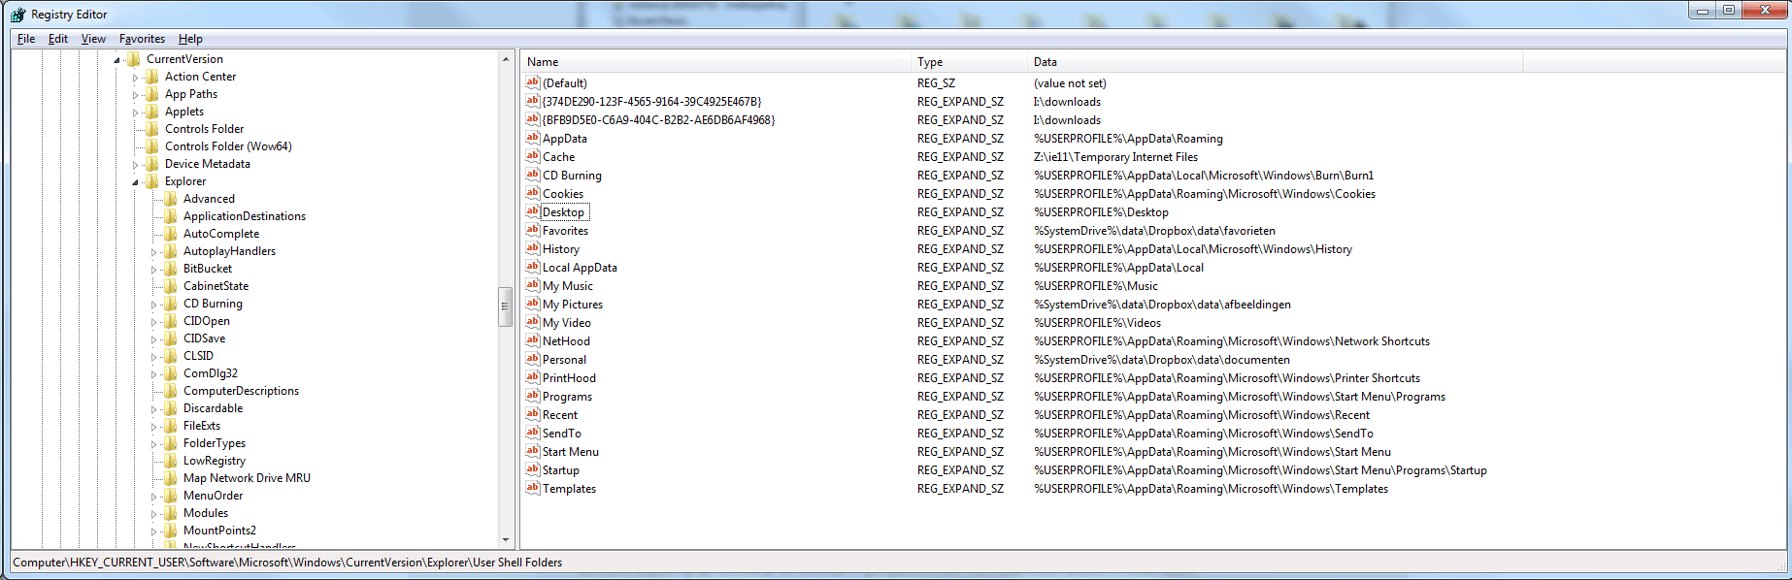Select the Recent value entry
This screenshot has height=580, width=1792.
coord(560,415)
